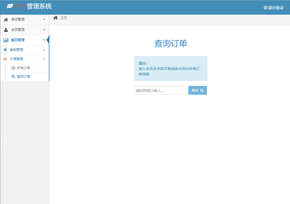The height and width of the screenshot is (204, 290).
Task: Open the 主页 breadcrumb link
Action: [64, 17]
